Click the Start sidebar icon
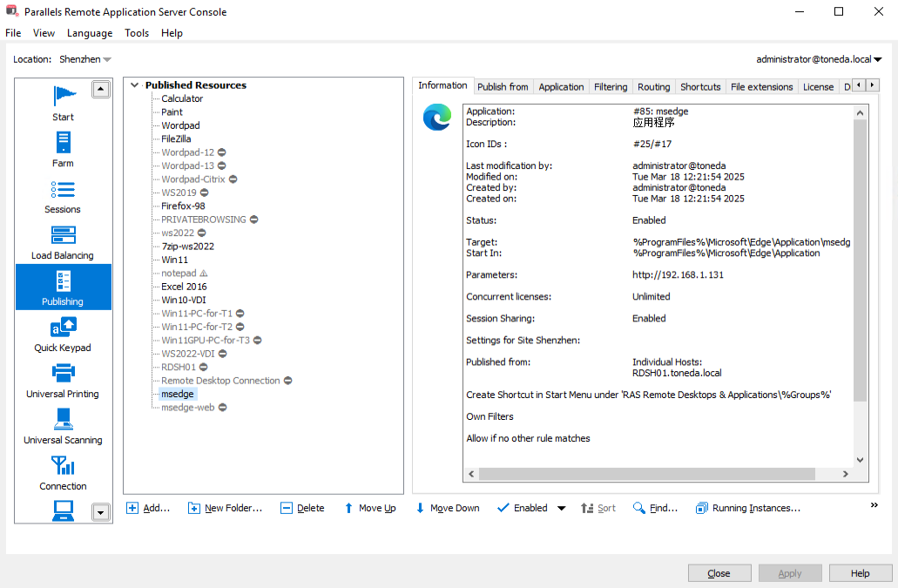 [63, 103]
